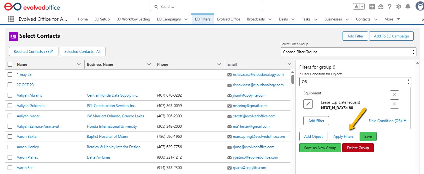Open the App Launcher grid icon
Screen dimensions: 424x174
(11, 19)
